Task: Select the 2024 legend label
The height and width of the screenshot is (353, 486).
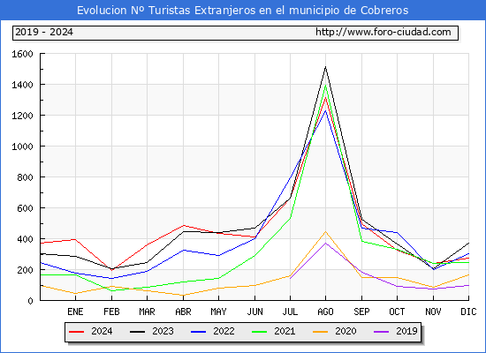Action: [102, 331]
